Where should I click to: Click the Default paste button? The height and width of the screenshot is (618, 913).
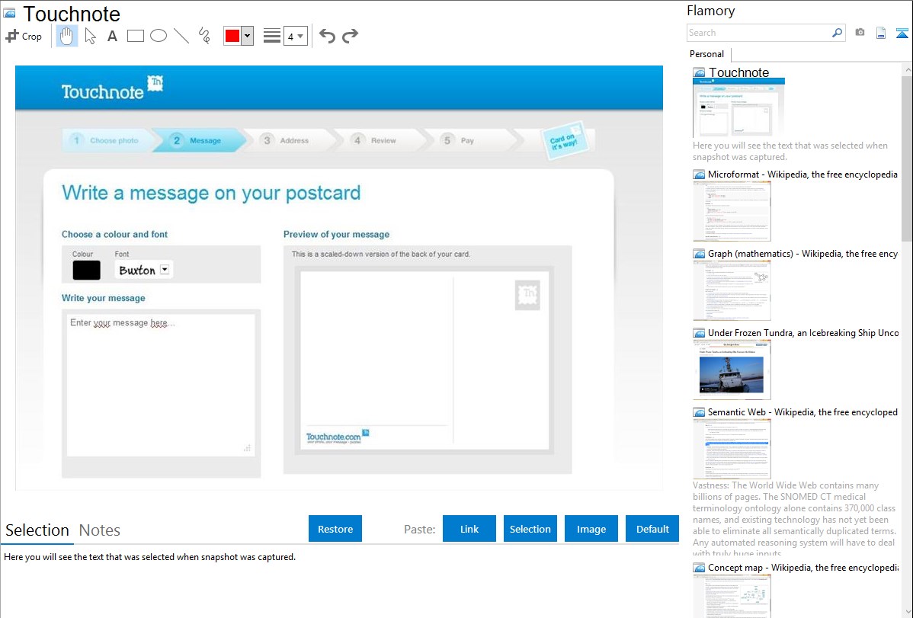652,529
